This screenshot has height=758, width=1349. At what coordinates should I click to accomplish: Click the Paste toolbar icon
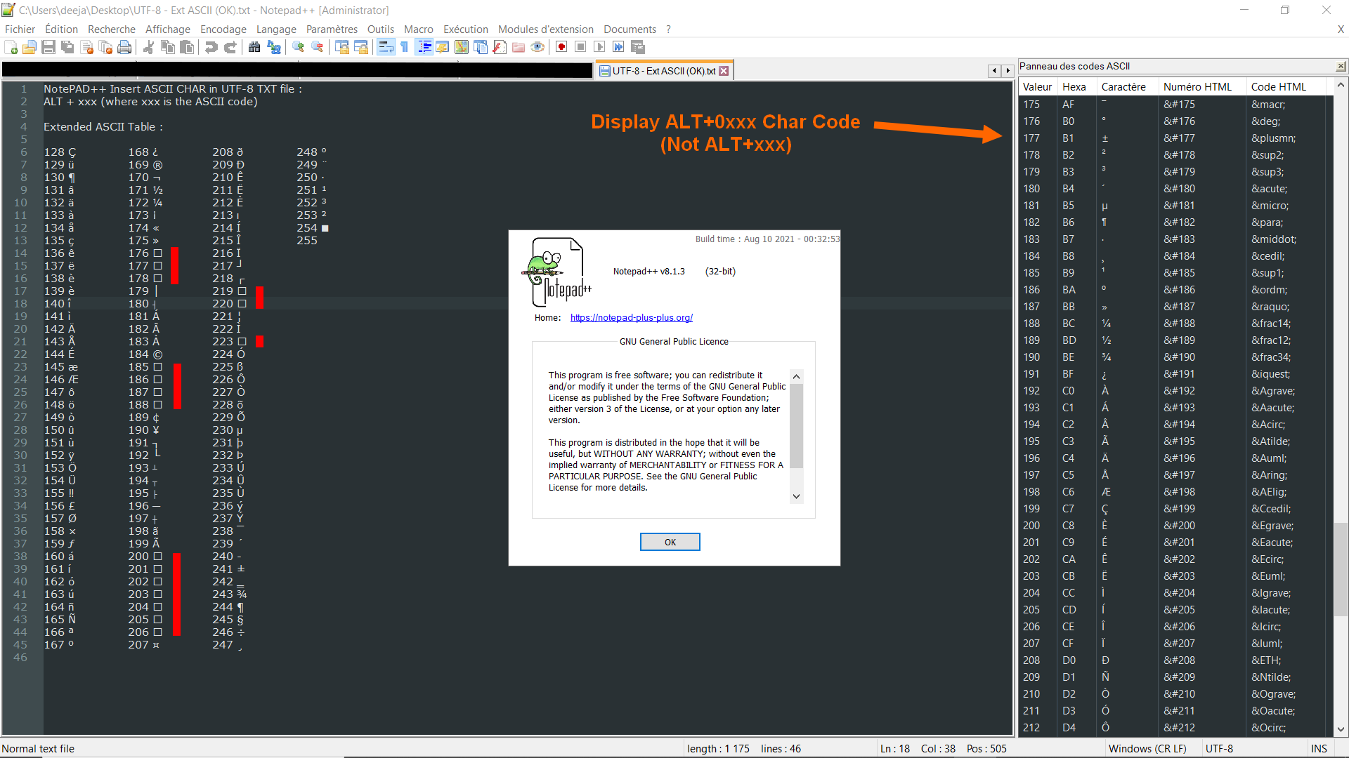click(186, 47)
